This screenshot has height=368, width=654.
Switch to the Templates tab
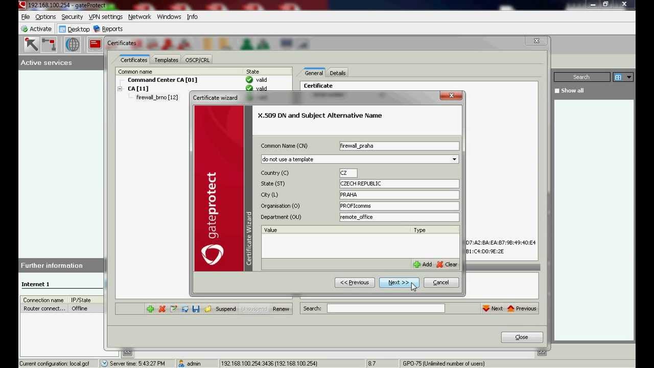pos(167,60)
